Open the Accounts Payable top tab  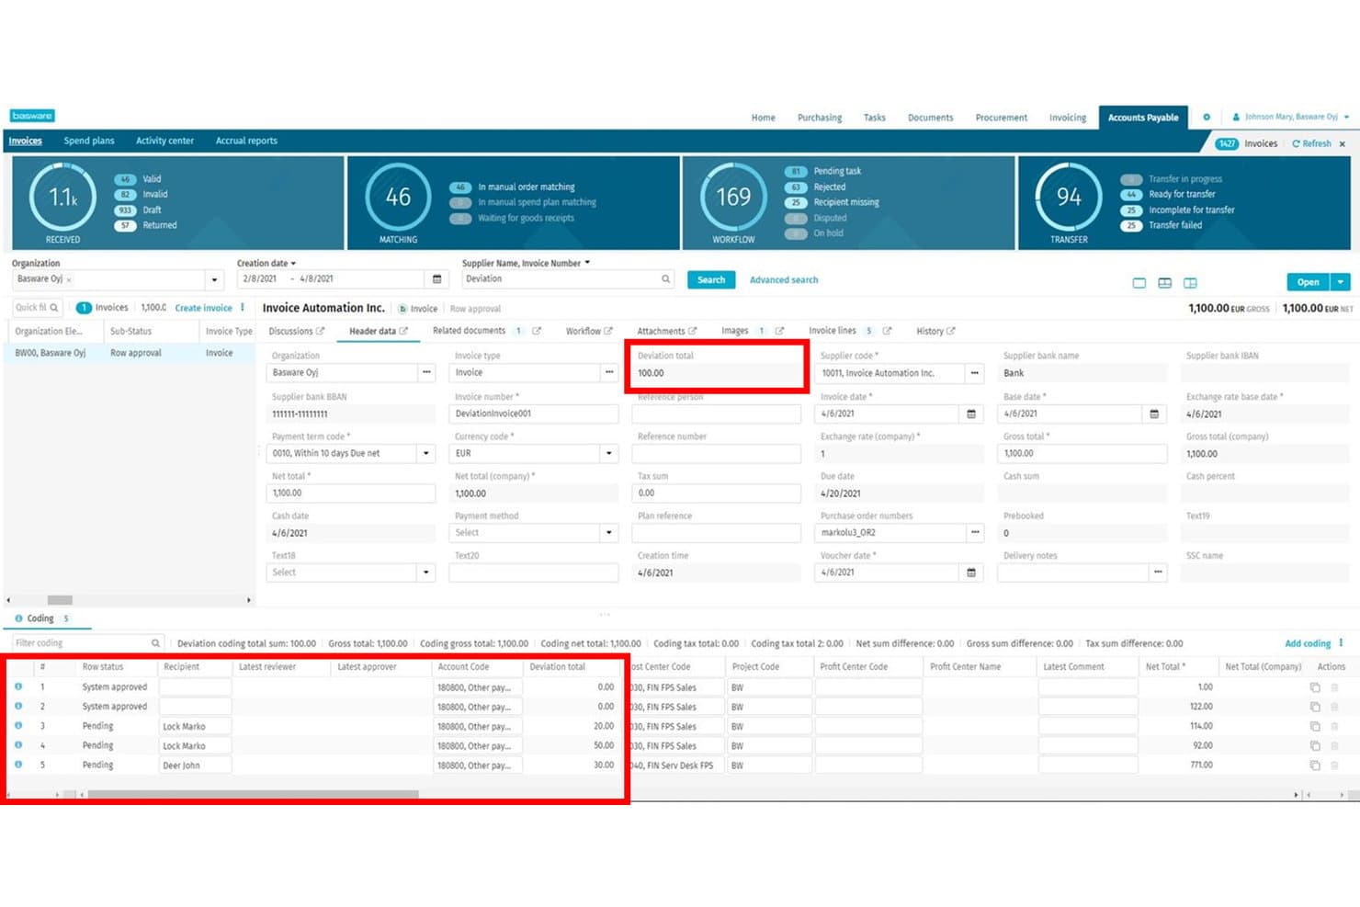pyautogui.click(x=1143, y=118)
